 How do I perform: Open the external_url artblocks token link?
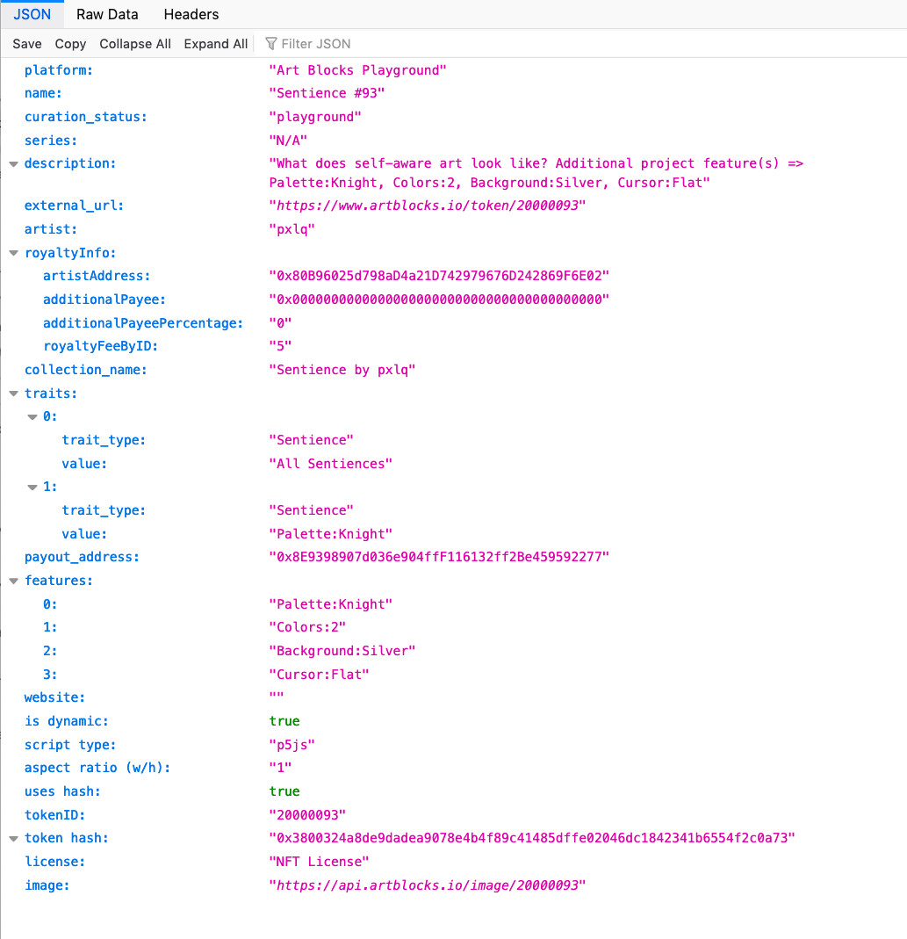click(428, 206)
